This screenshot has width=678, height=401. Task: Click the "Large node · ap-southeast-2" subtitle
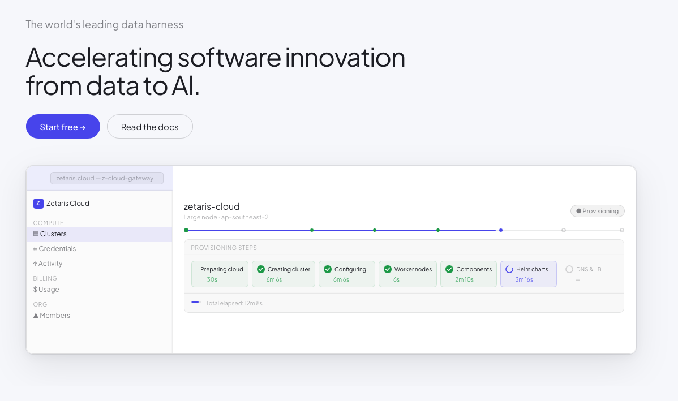[x=226, y=217]
